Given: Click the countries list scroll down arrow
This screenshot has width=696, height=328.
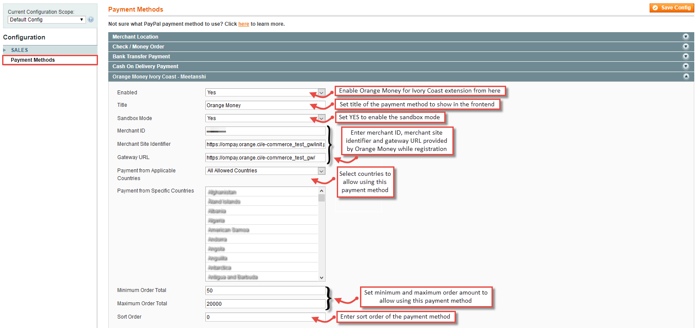Looking at the screenshot, I should pyautogui.click(x=321, y=277).
